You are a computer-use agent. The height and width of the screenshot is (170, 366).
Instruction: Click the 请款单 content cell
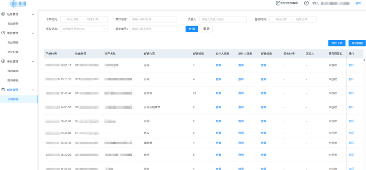[148, 143]
